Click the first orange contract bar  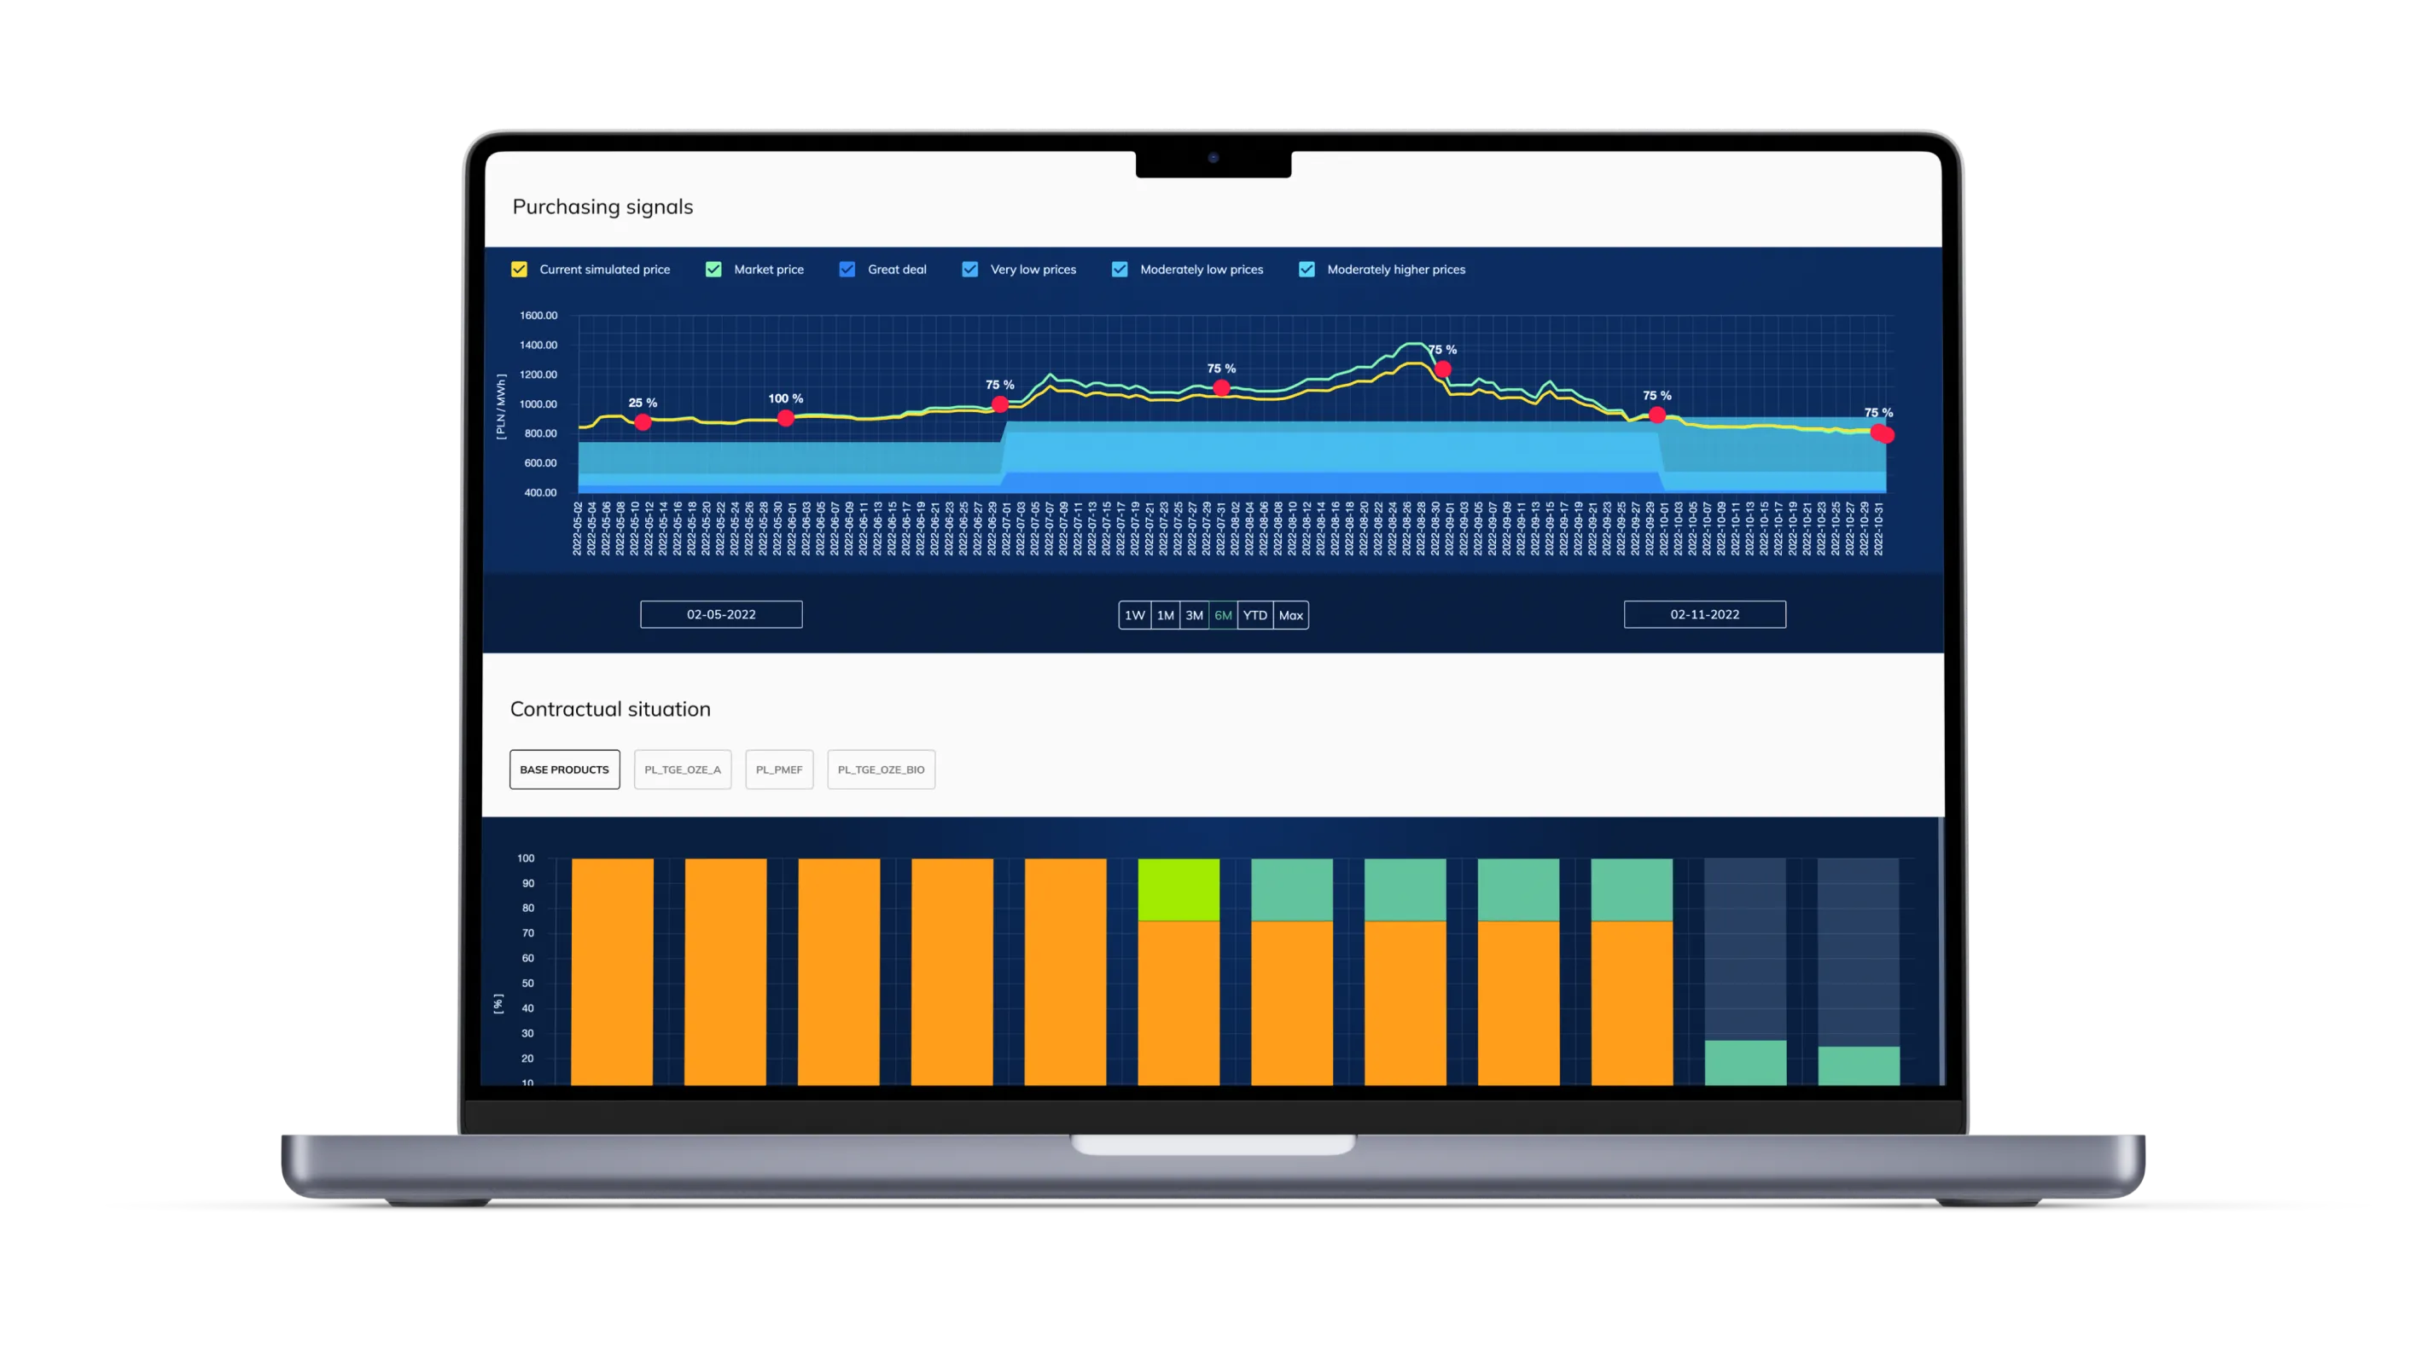tap(613, 971)
